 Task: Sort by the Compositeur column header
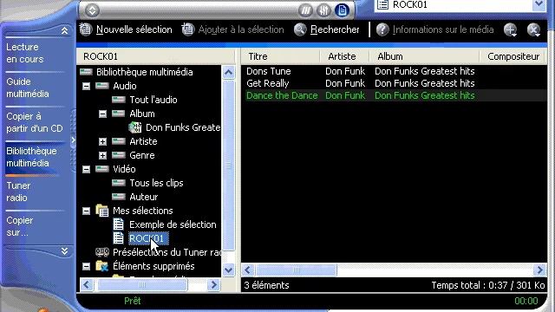pos(513,56)
